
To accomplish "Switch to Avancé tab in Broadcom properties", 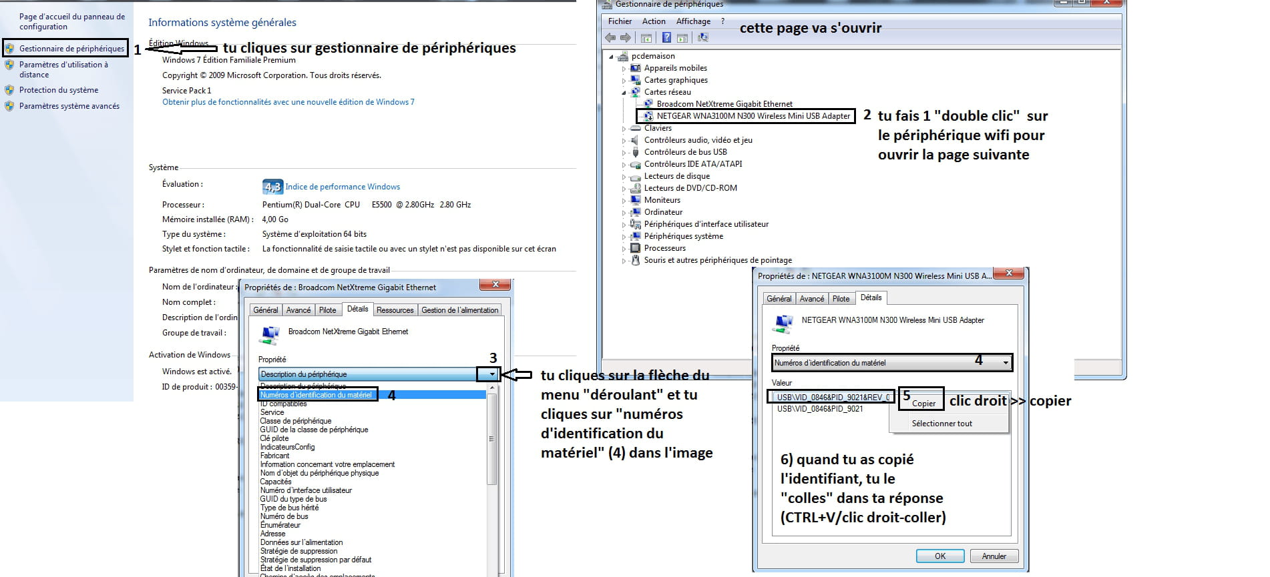I will (298, 310).
